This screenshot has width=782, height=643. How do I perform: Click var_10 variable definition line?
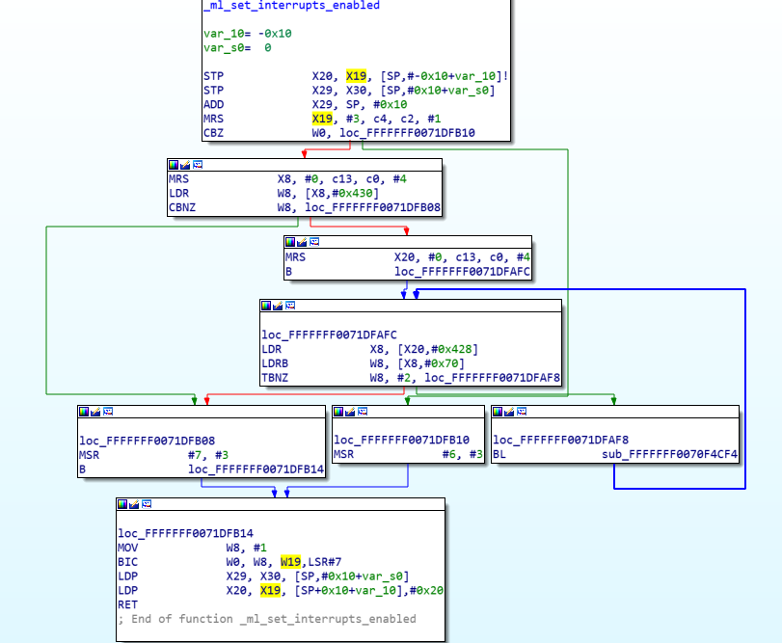(x=247, y=33)
